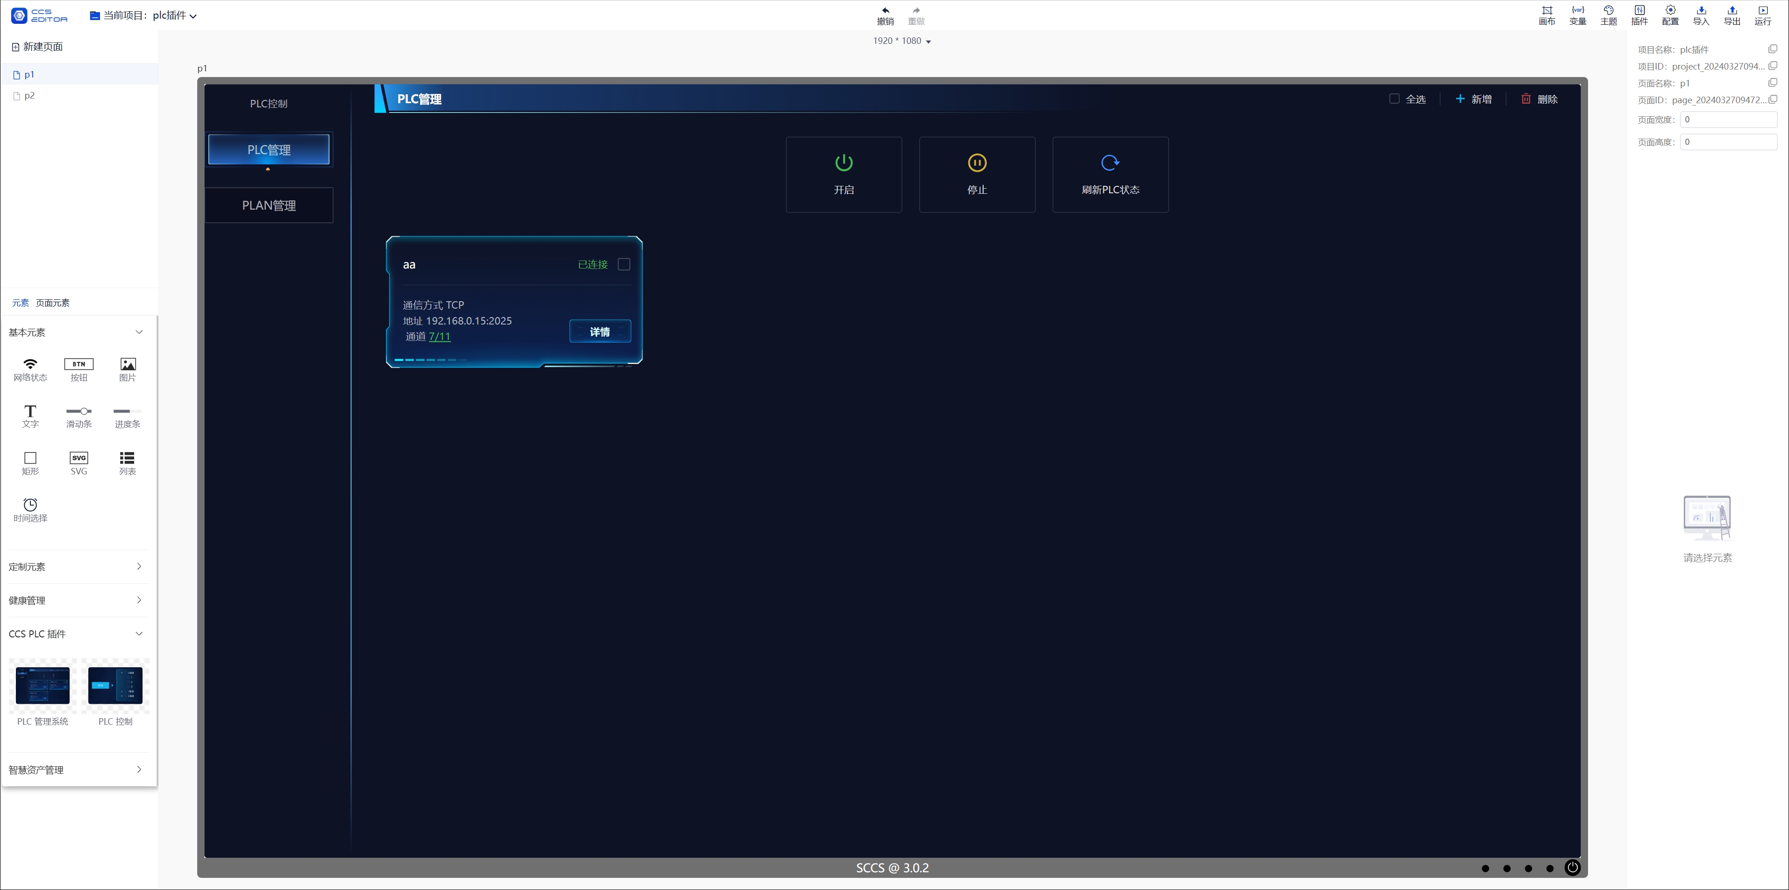Viewport: 1789px width, 890px height.
Task: Click the Stop (停止) button
Action: 977,175
